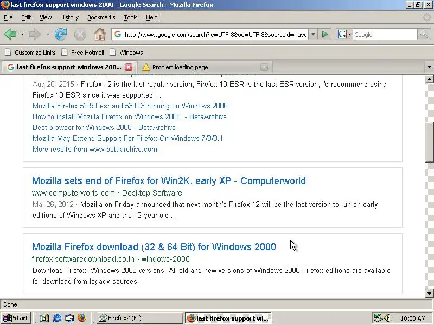Viewport: 434px width, 325px height.
Task: Click the 'Mar 26, 2012' result date
Action: [53, 205]
